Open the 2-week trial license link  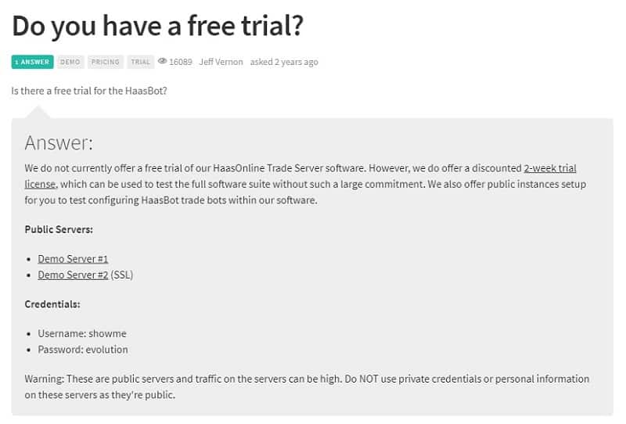(550, 168)
